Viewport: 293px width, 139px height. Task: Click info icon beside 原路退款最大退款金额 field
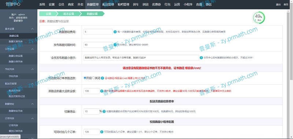(102, 91)
